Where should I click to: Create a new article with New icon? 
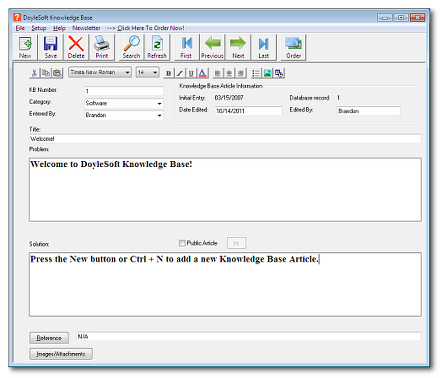pos(25,47)
